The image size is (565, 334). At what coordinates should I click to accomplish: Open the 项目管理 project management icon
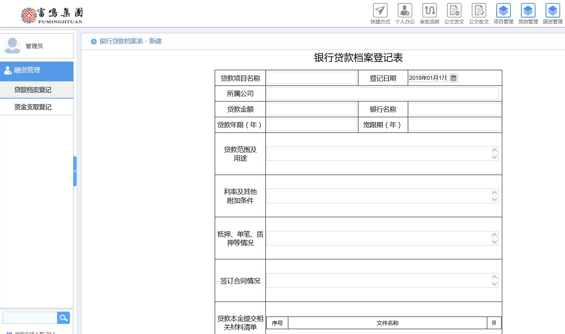coord(503,11)
